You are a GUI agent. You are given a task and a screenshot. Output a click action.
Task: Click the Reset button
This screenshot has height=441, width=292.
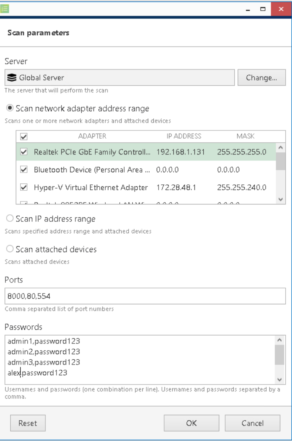[x=28, y=423]
